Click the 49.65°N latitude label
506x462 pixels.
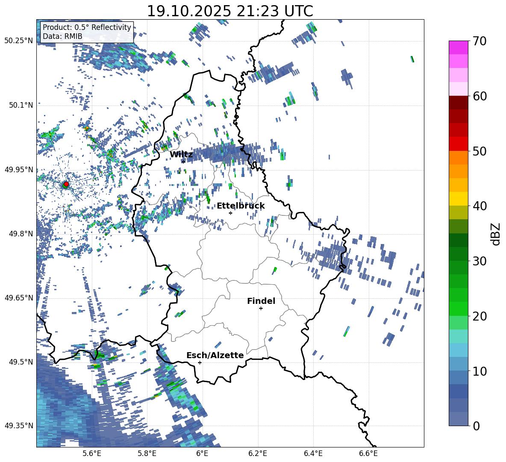[19, 297]
